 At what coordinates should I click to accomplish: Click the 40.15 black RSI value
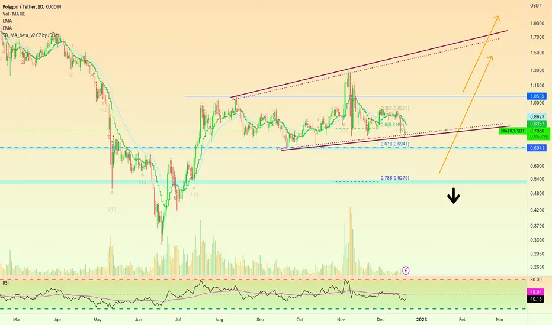[x=535, y=300]
